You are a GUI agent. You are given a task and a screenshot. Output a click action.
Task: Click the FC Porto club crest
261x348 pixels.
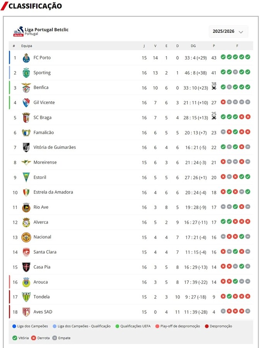[26, 58]
